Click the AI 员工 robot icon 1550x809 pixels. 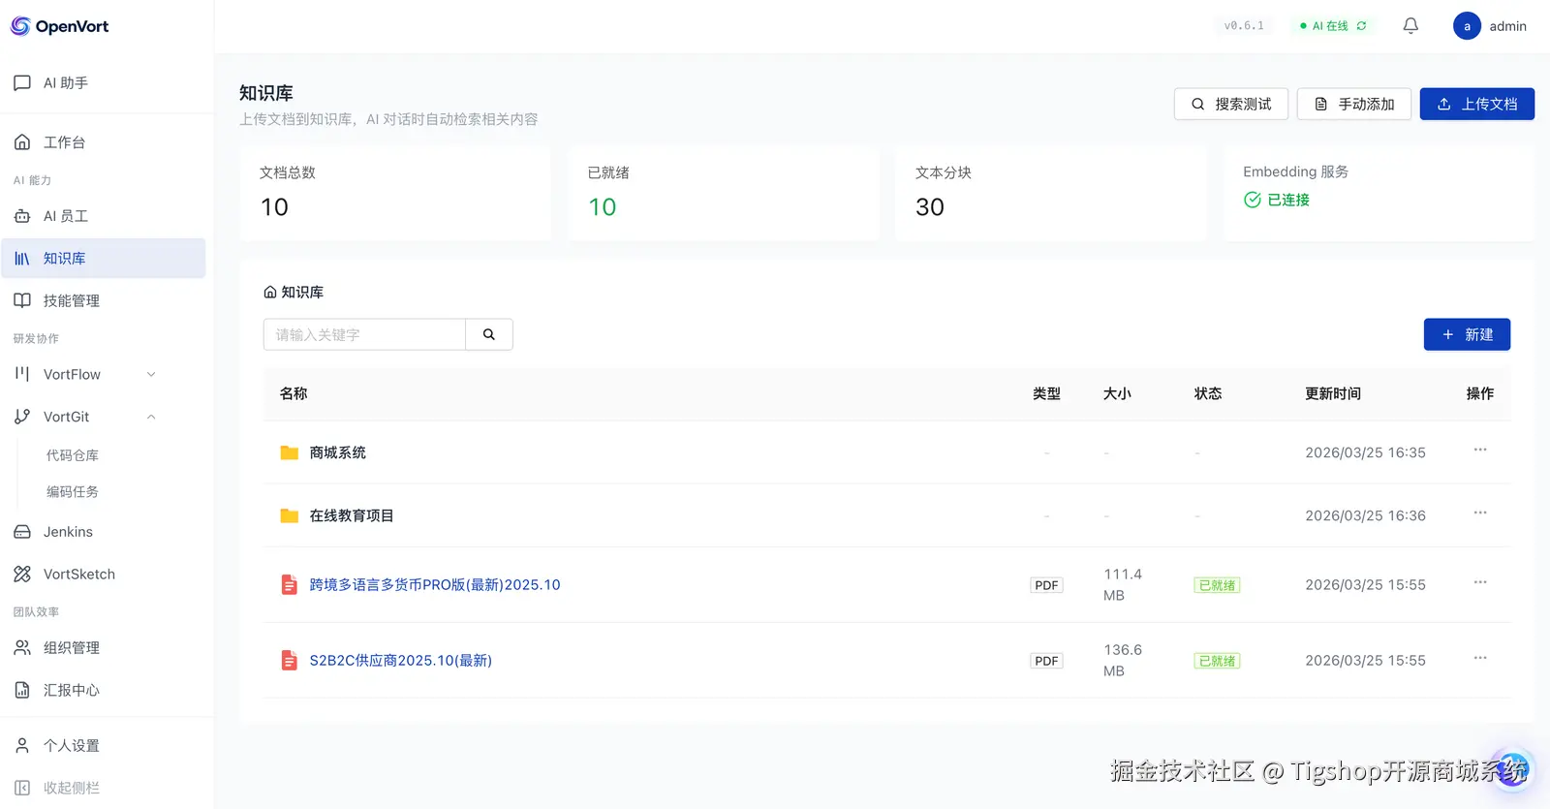(22, 216)
